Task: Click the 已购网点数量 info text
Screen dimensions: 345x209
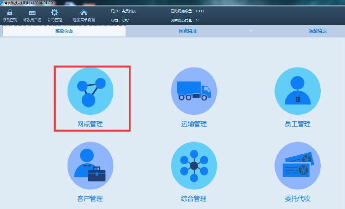Action: 187,10
